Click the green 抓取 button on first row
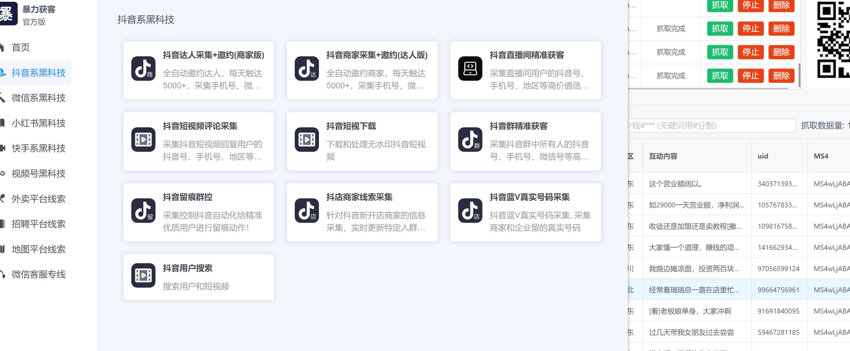 (719, 5)
